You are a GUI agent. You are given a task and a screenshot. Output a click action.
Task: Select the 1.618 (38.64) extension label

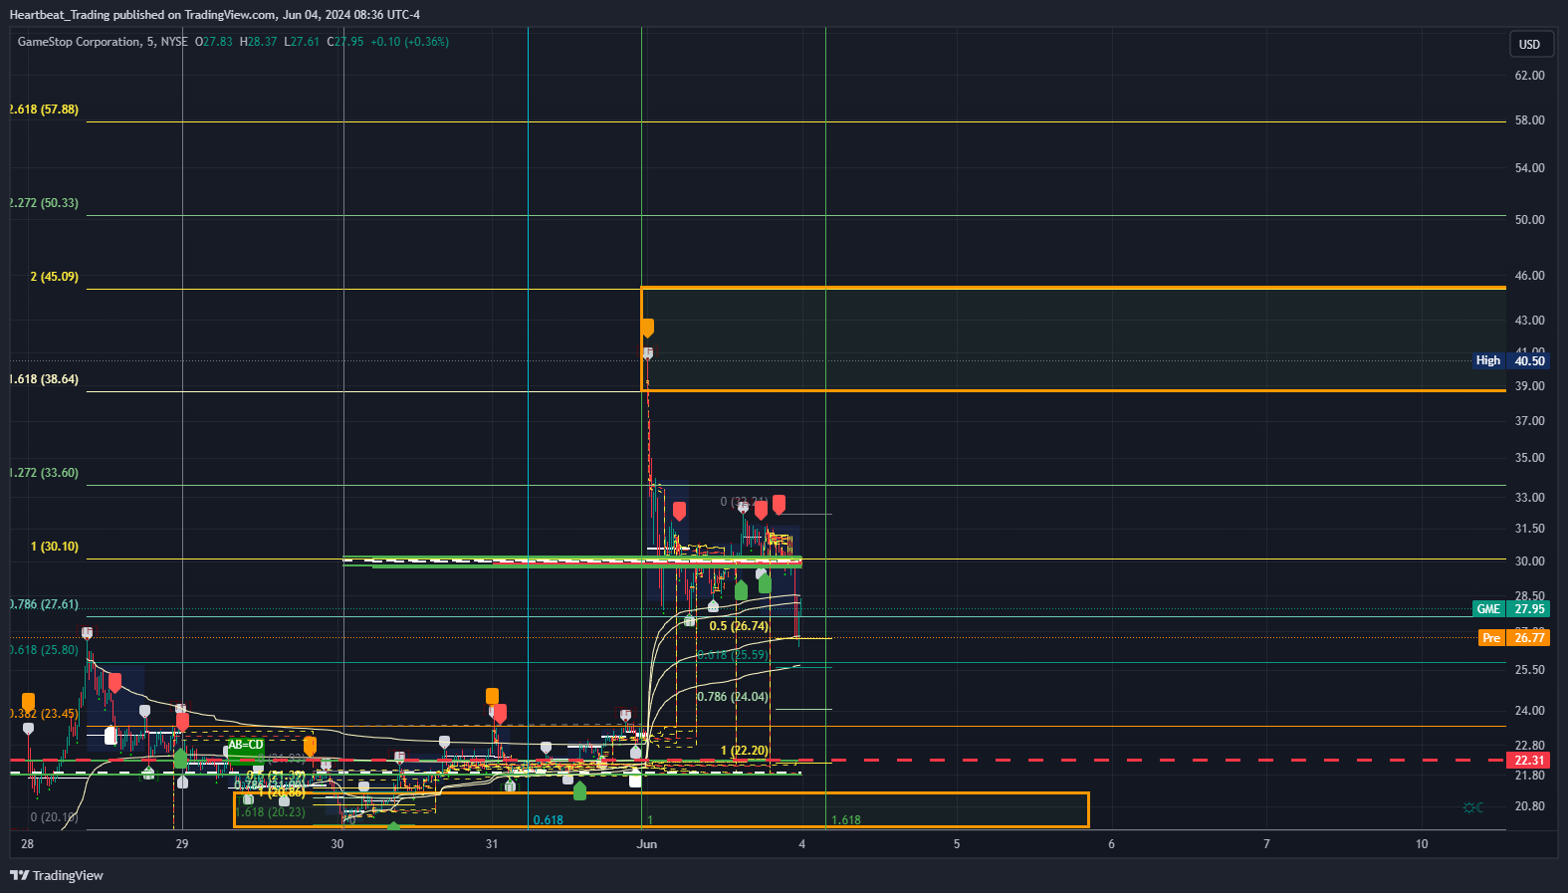44,379
